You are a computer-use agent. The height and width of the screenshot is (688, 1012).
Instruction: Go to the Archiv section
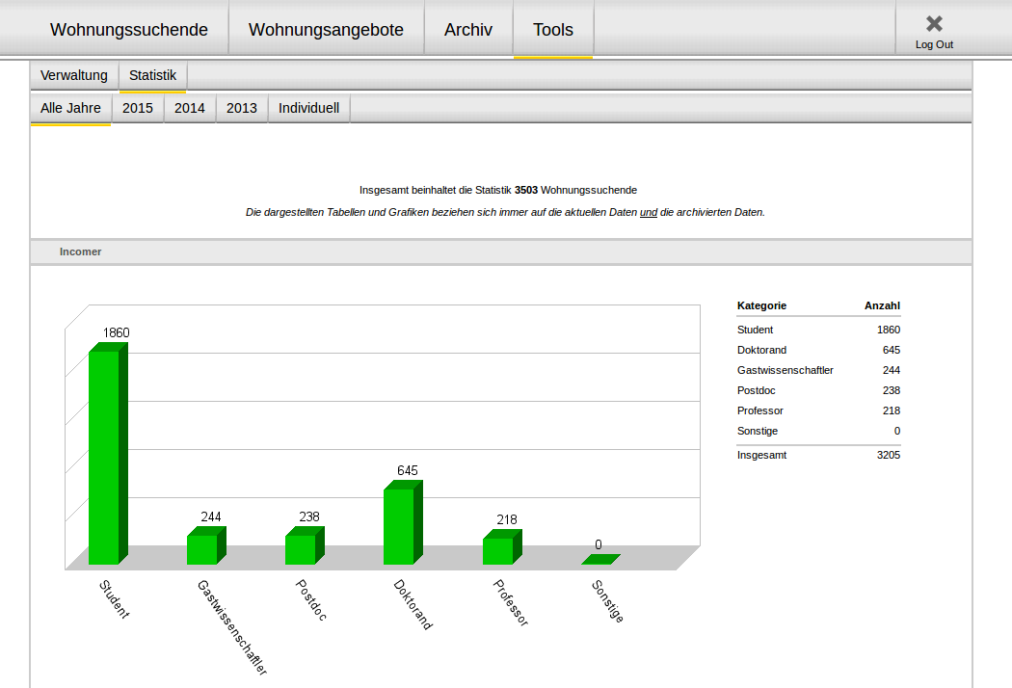point(468,30)
